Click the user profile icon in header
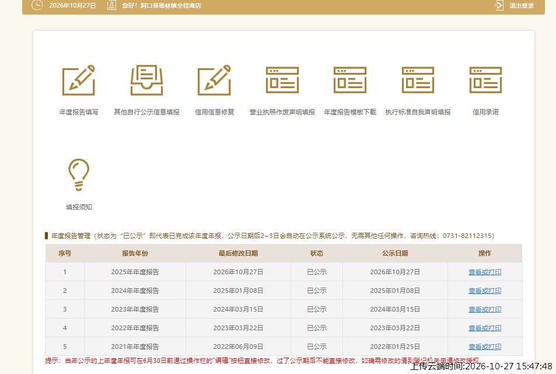 tap(111, 5)
